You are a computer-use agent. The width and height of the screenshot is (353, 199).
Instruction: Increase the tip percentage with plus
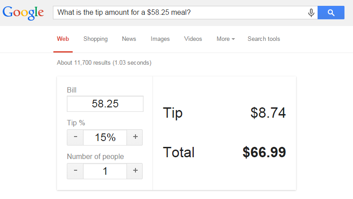coord(135,137)
